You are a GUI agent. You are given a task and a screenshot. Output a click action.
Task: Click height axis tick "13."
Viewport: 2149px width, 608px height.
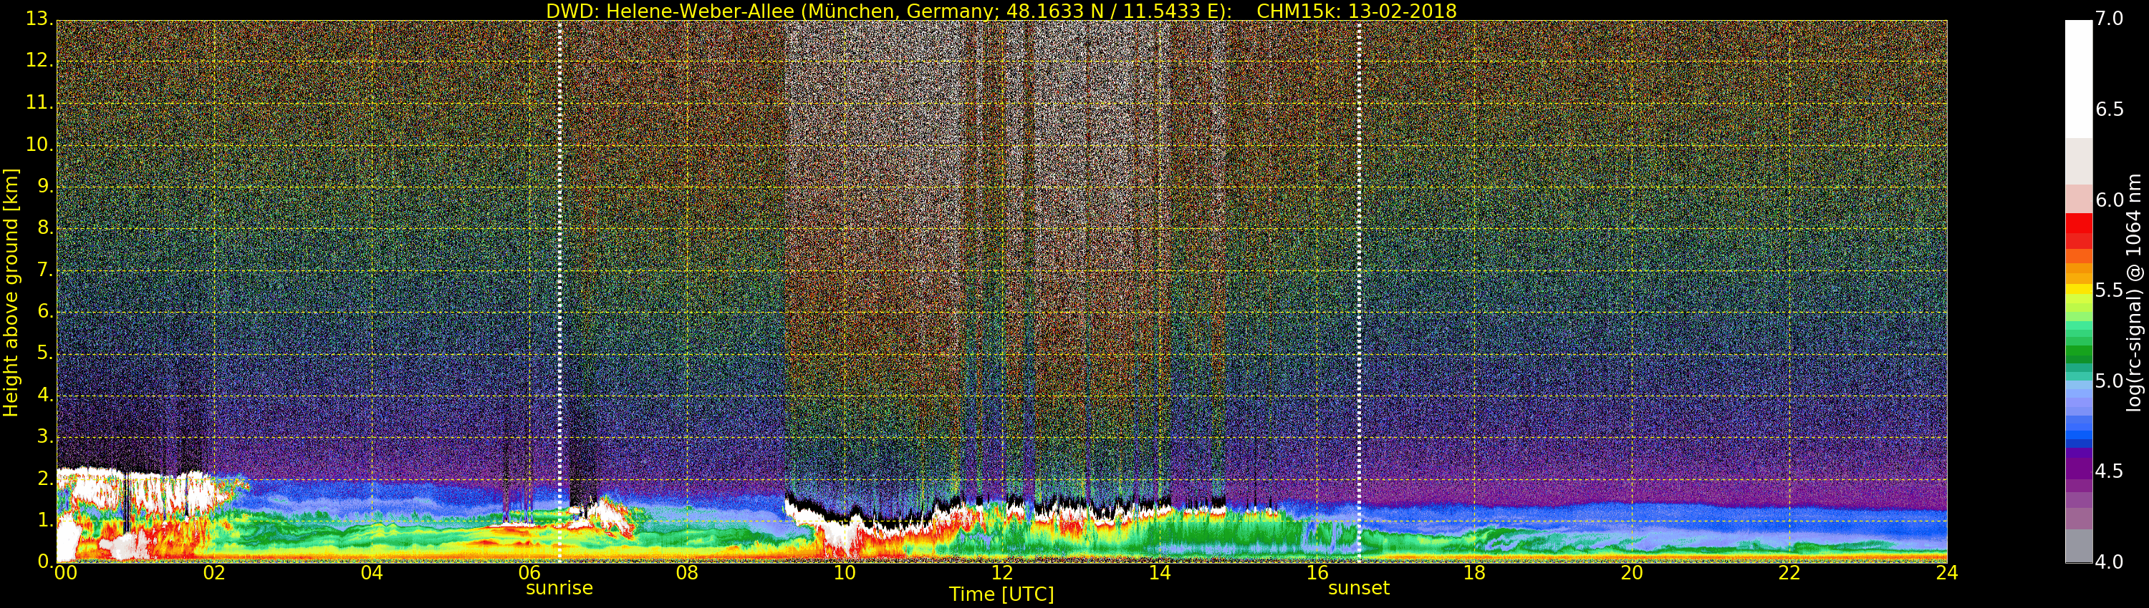click(39, 19)
